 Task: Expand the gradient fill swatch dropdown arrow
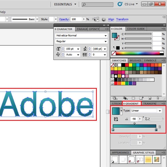[x=121, y=111]
